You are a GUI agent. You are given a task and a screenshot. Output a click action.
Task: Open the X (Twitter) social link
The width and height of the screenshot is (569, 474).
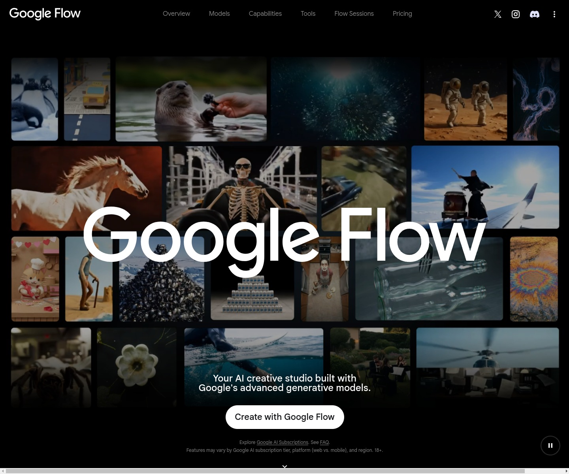(497, 14)
